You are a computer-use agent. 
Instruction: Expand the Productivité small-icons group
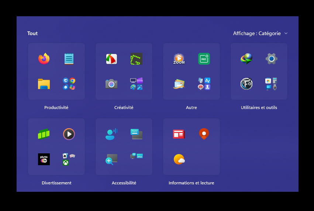click(x=69, y=84)
